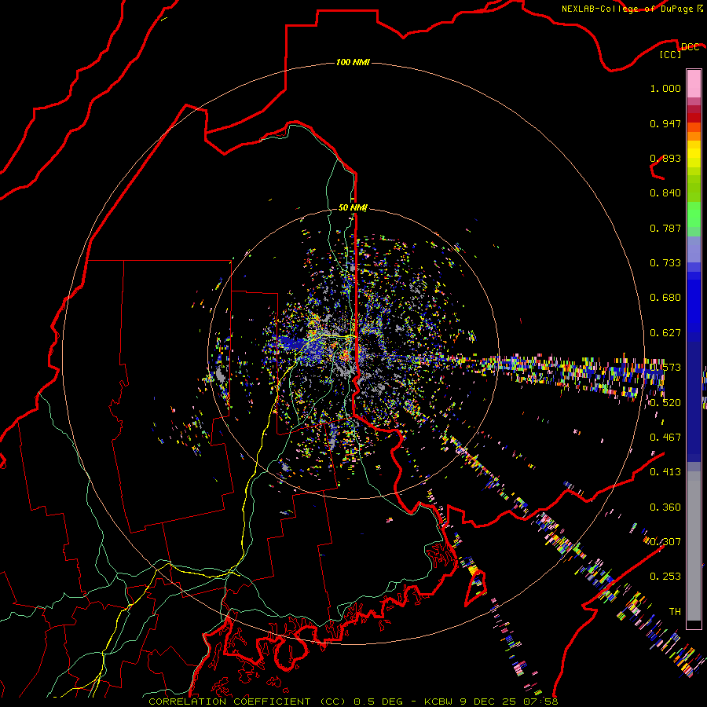This screenshot has width=707, height=707.
Task: Click the 0.360 color scale value
Action: click(x=665, y=507)
